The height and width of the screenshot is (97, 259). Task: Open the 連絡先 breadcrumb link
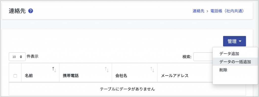point(198,11)
